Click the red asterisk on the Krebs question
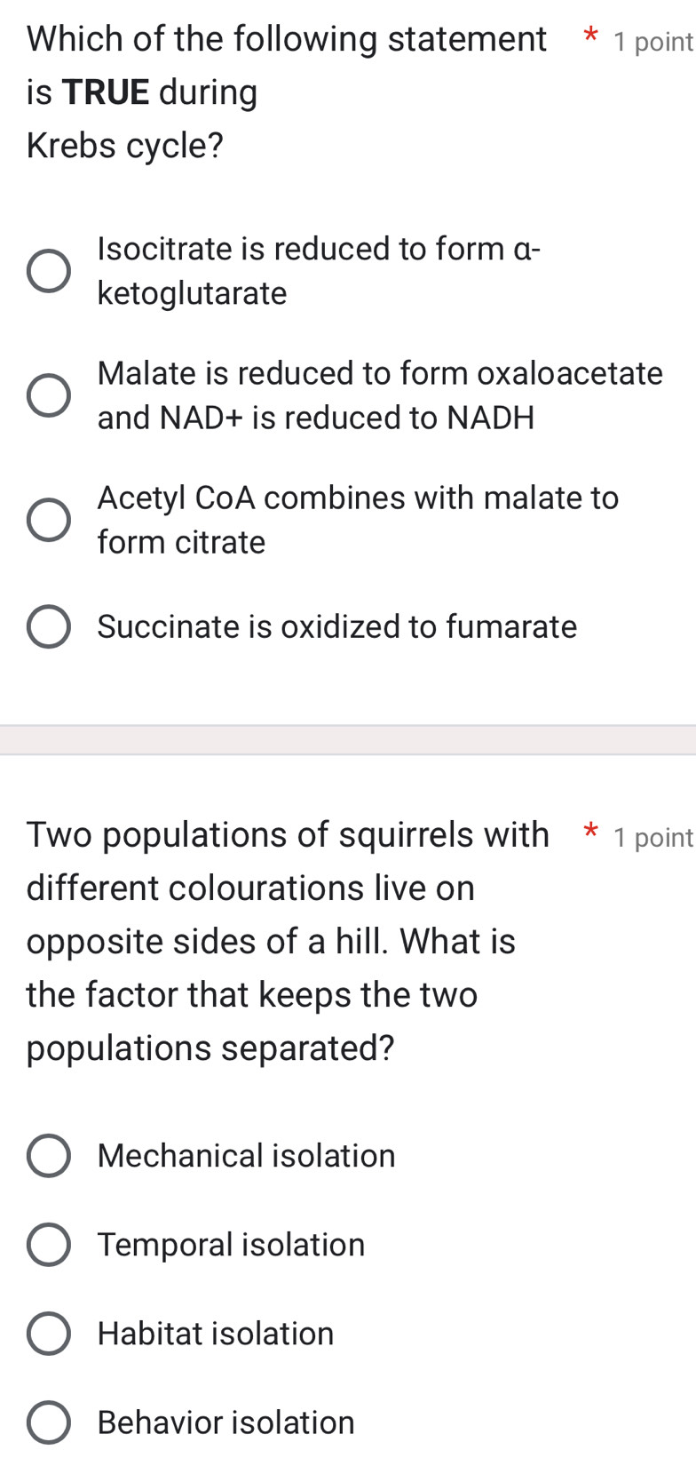This screenshot has width=696, height=1466. click(x=588, y=39)
